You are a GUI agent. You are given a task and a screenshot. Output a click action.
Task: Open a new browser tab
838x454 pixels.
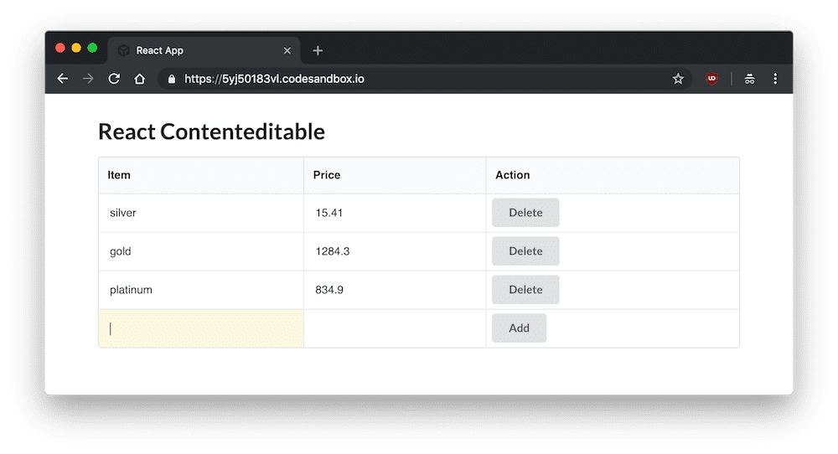click(x=318, y=51)
